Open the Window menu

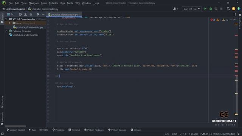(87, 3)
